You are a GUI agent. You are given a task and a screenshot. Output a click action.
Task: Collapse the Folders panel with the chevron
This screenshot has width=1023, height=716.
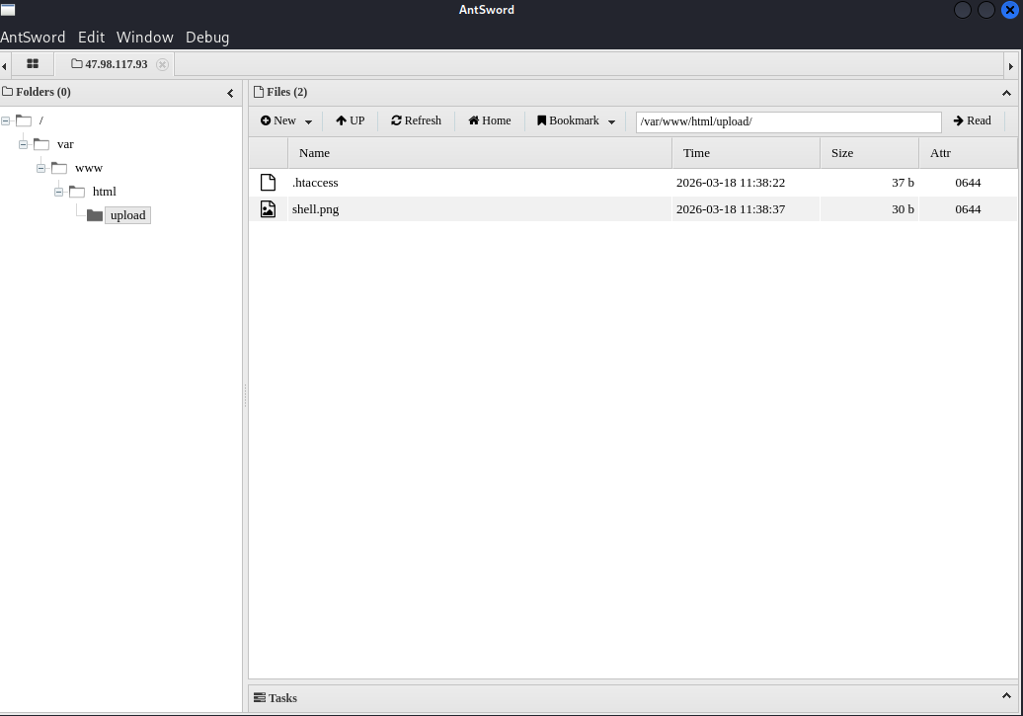click(230, 94)
